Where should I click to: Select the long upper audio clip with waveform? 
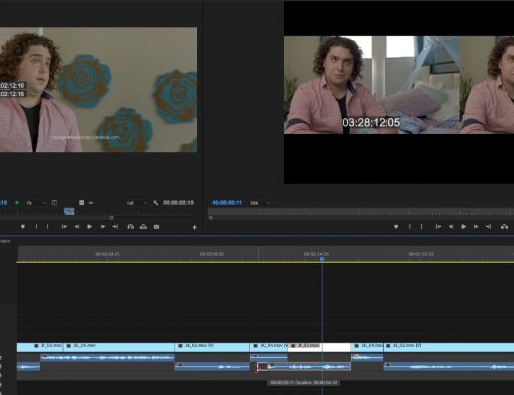pos(107,357)
